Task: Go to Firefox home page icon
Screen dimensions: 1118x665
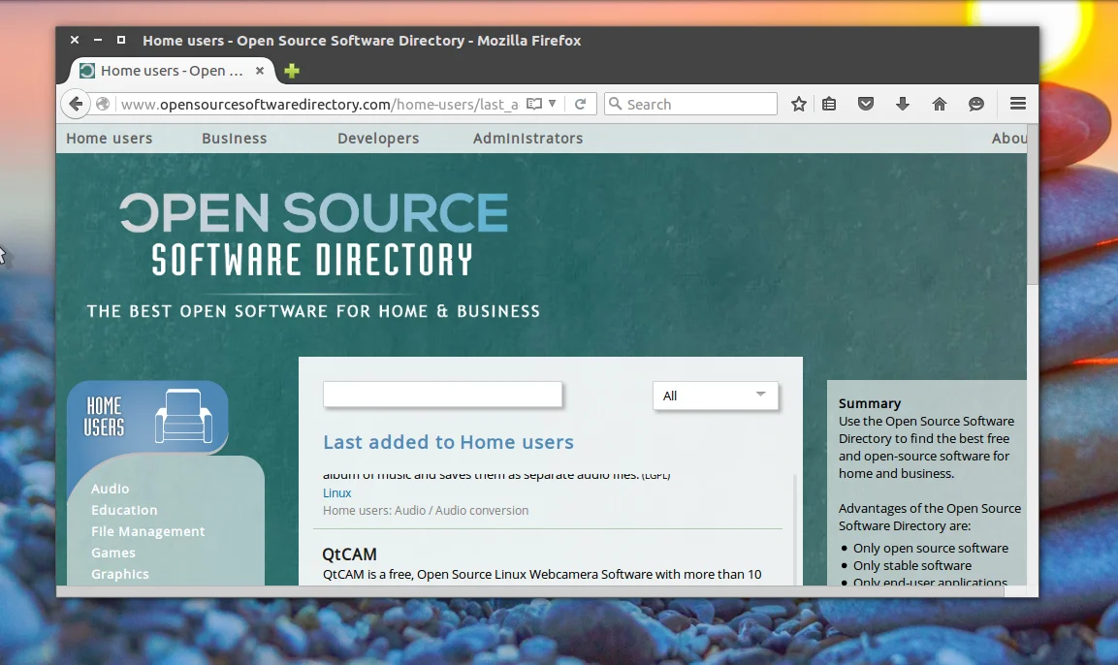Action: tap(939, 104)
